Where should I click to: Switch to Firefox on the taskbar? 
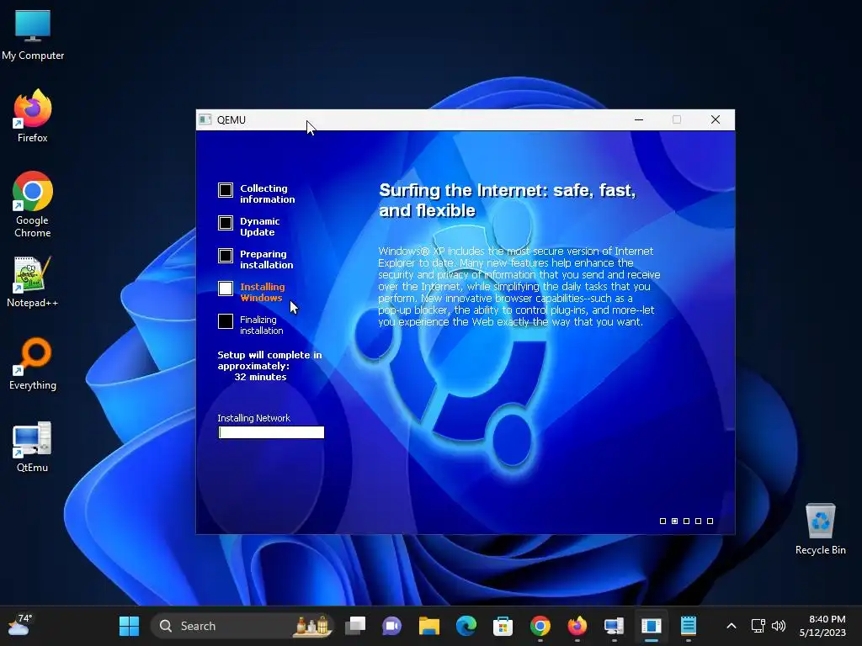coord(577,626)
